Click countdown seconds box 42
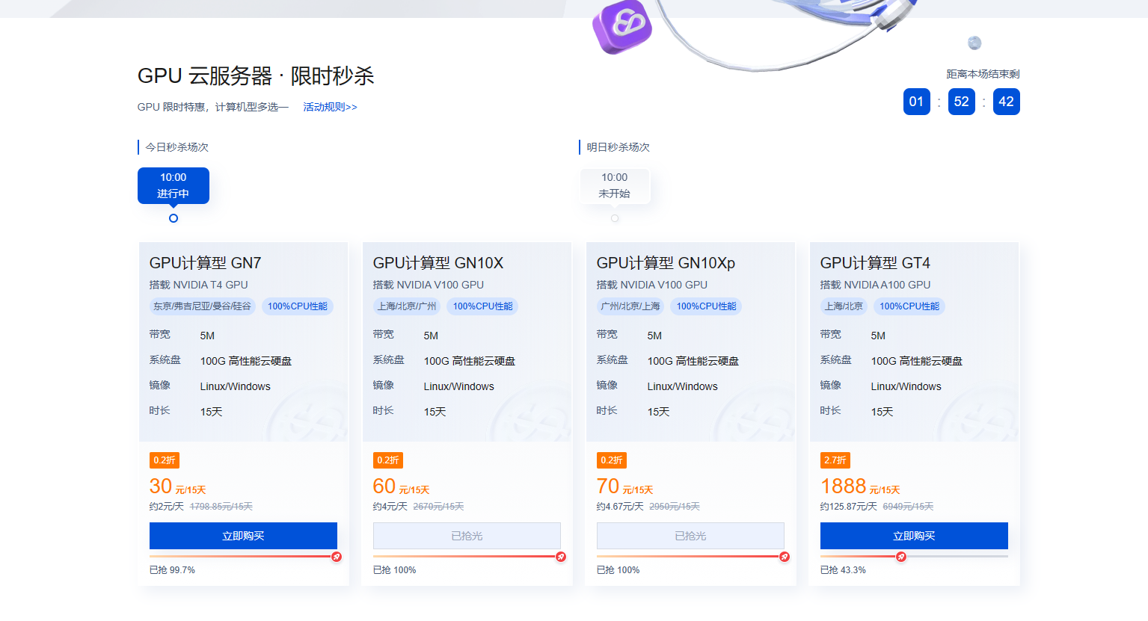 1007,102
